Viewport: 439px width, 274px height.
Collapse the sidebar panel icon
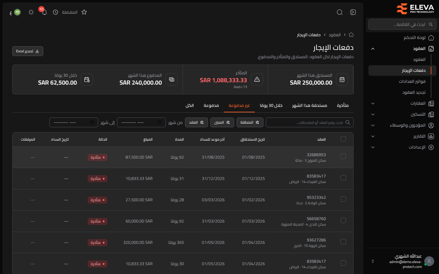coord(353,12)
